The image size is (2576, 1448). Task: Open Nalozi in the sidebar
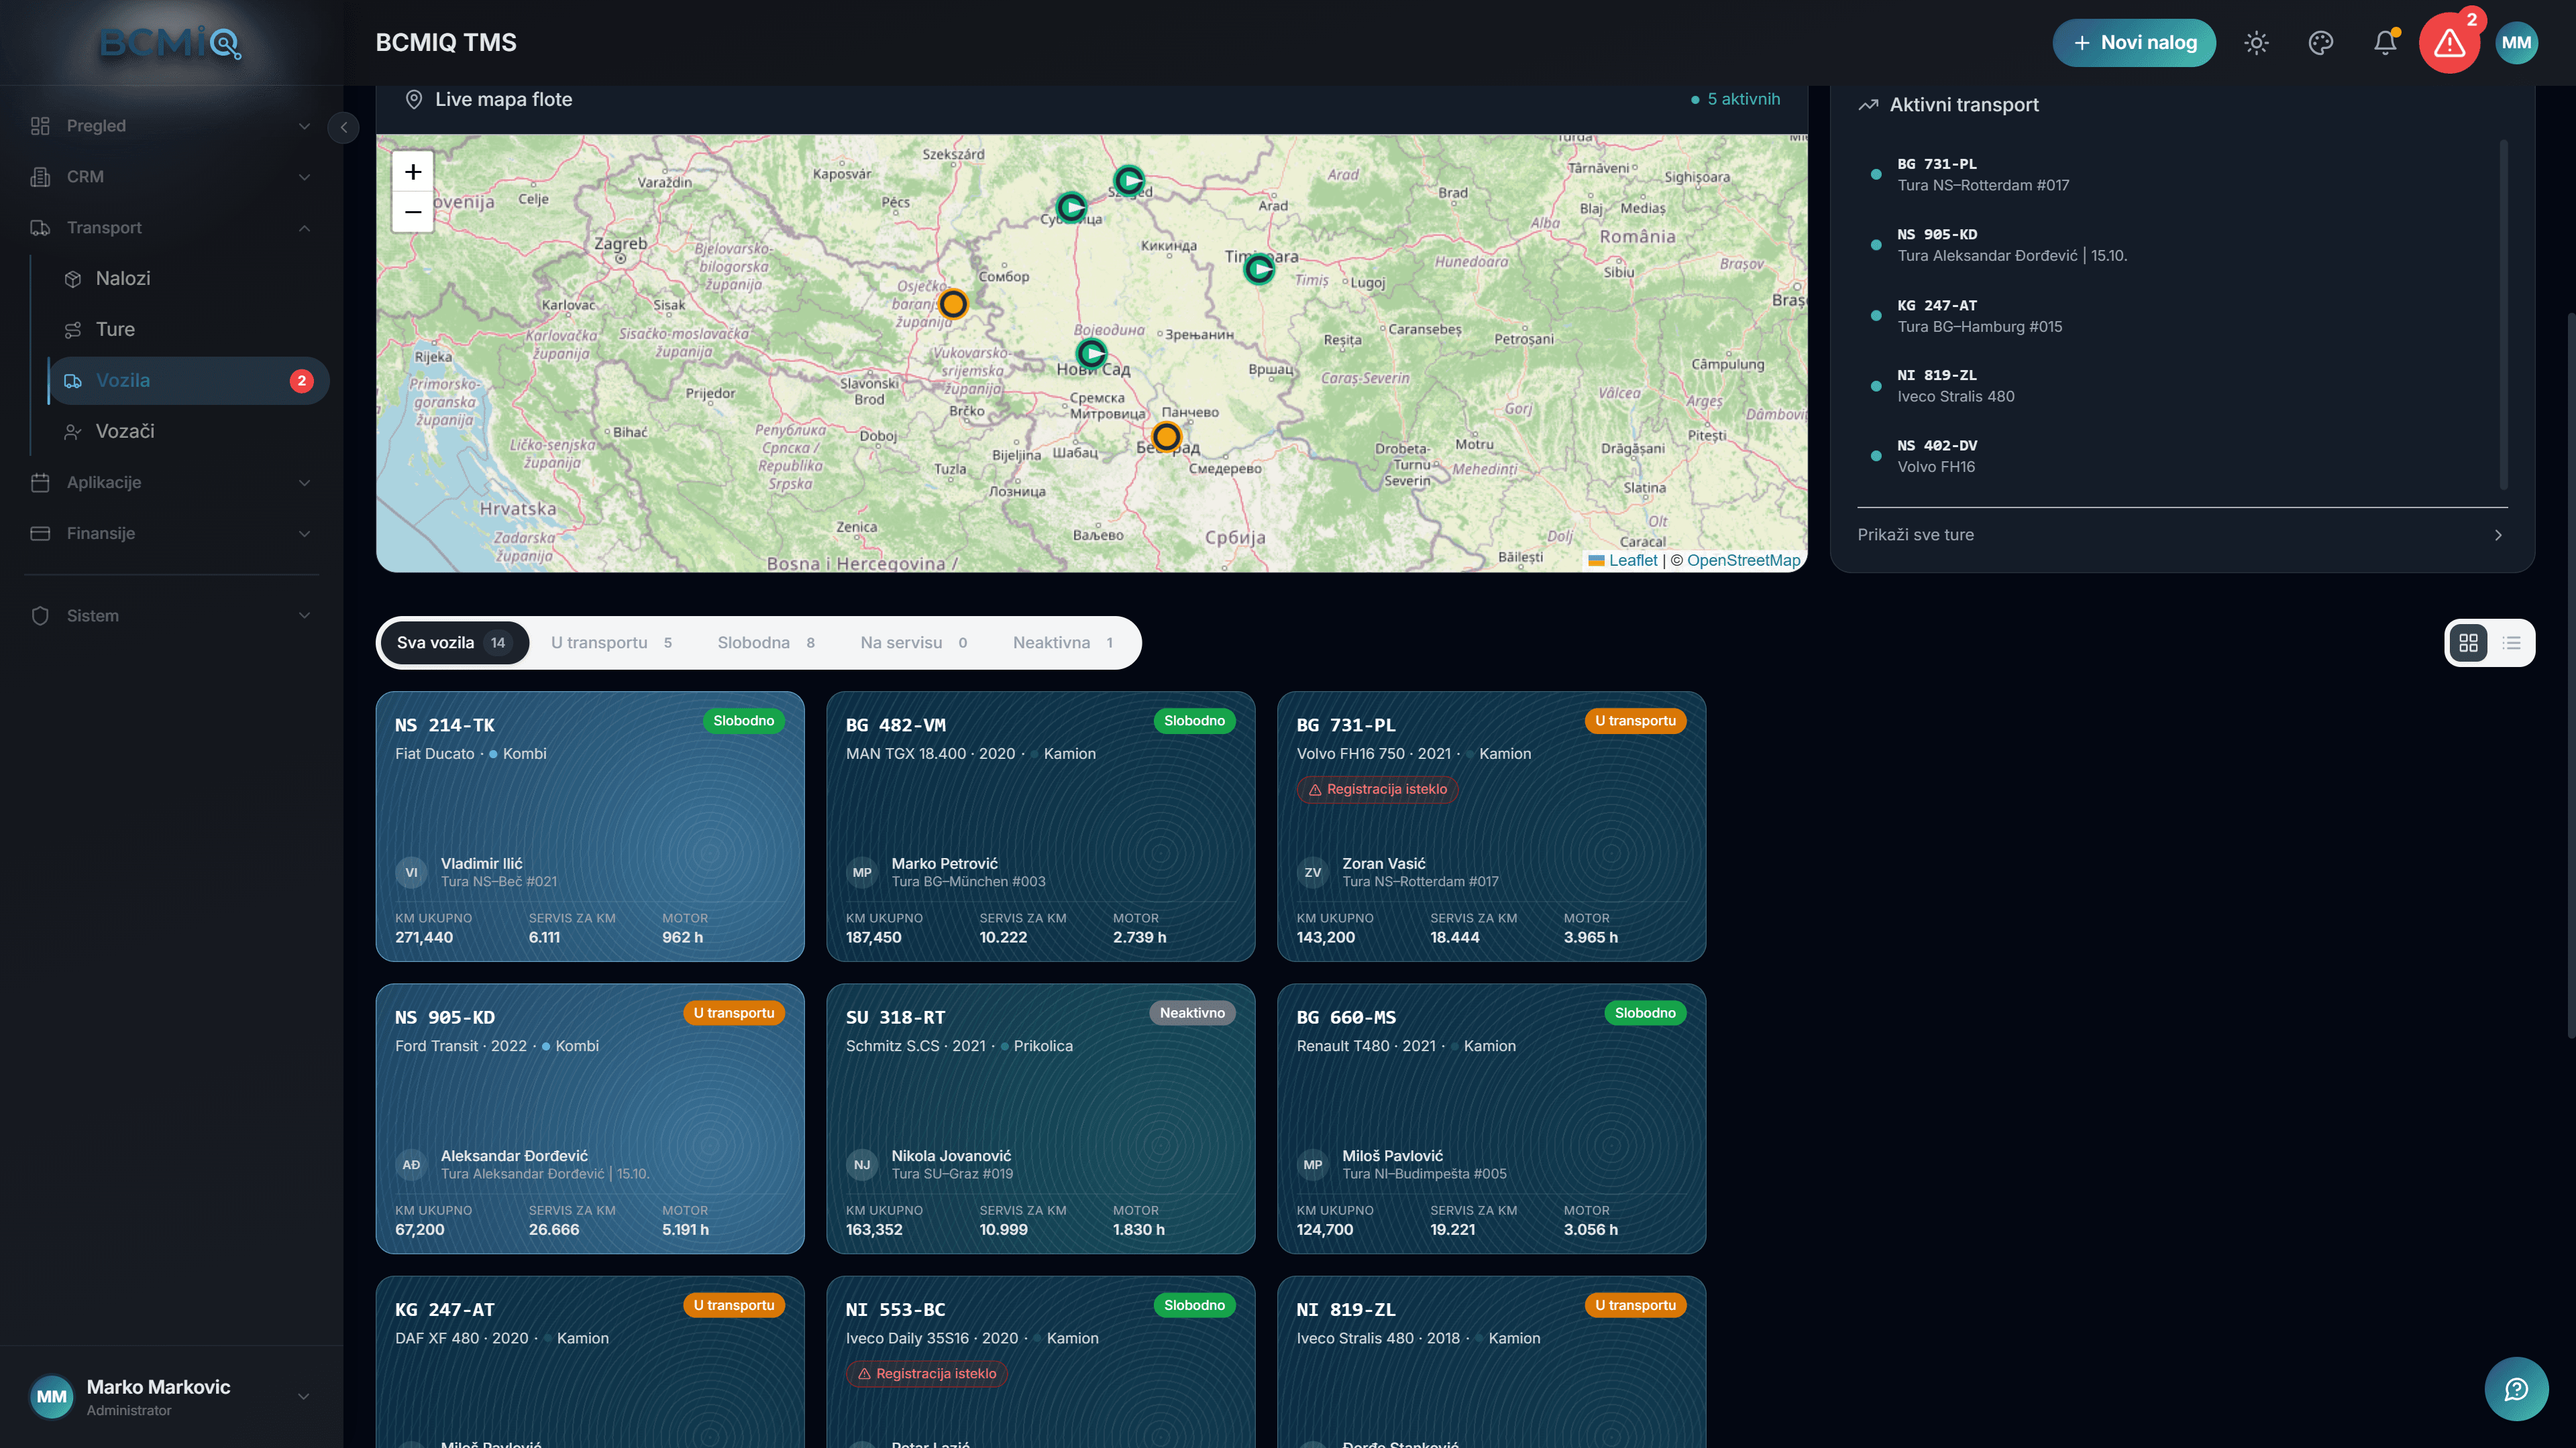pyautogui.click(x=188, y=279)
